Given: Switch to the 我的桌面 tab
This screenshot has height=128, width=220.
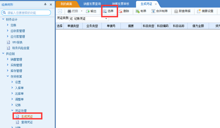Looking at the screenshot, I should coord(66,4).
